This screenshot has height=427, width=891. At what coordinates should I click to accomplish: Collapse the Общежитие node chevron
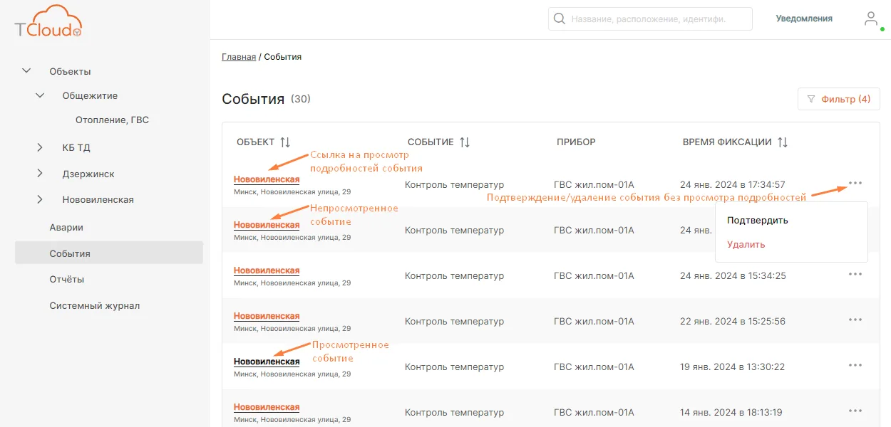coord(40,95)
